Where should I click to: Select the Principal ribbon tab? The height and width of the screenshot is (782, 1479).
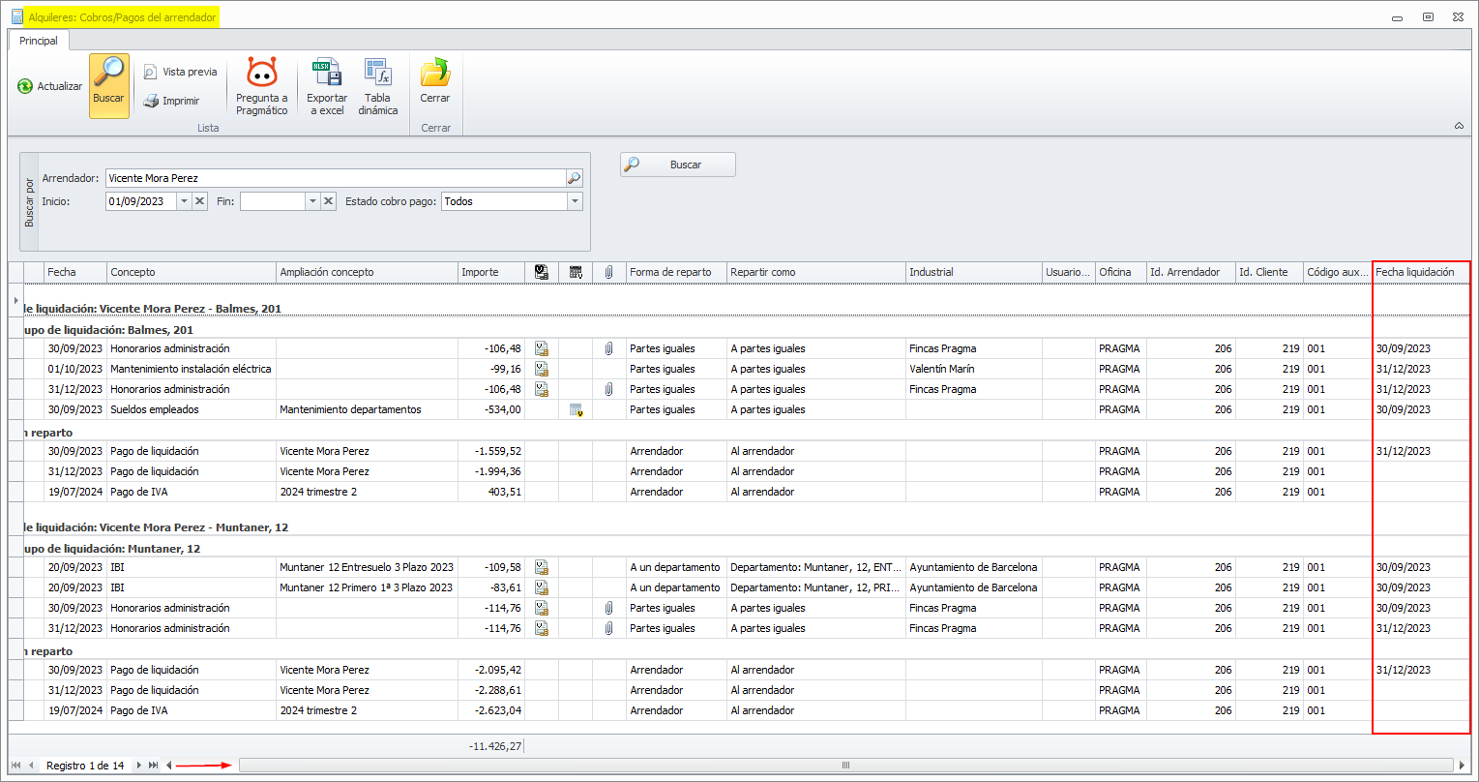pos(39,41)
